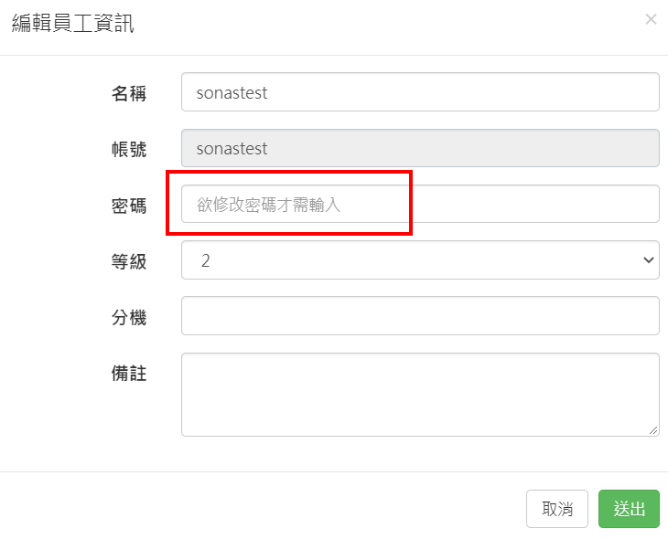Click the 備註 textarea resize handle
668x539 pixels.
[654, 431]
